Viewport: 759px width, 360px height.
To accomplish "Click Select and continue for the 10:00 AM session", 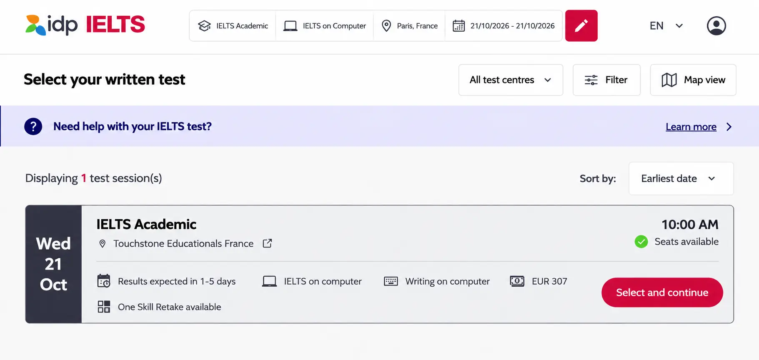I will tap(662, 292).
